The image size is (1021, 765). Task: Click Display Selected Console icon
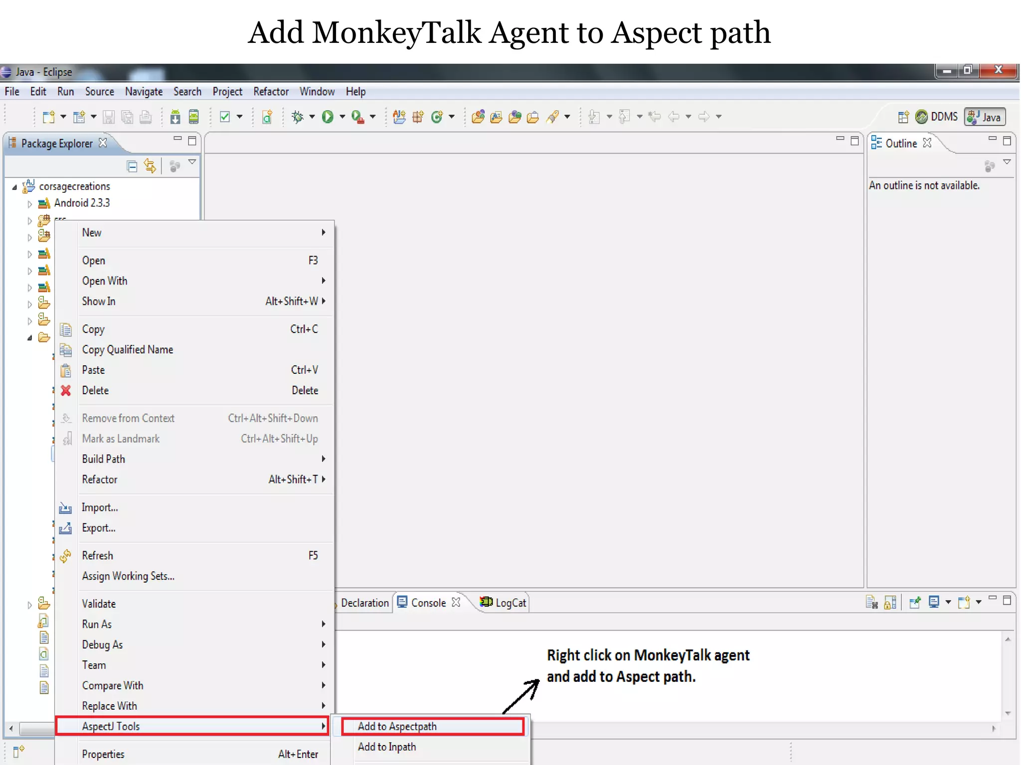click(x=934, y=603)
